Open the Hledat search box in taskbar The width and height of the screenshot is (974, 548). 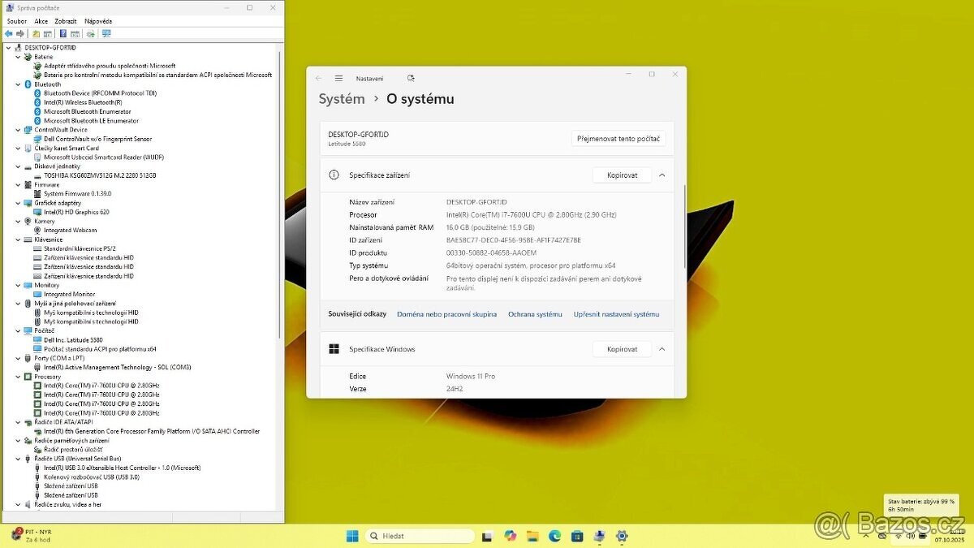click(420, 536)
